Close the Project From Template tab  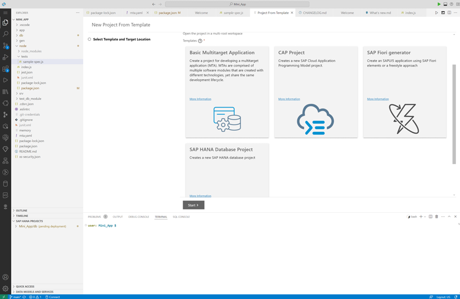pyautogui.click(x=292, y=13)
